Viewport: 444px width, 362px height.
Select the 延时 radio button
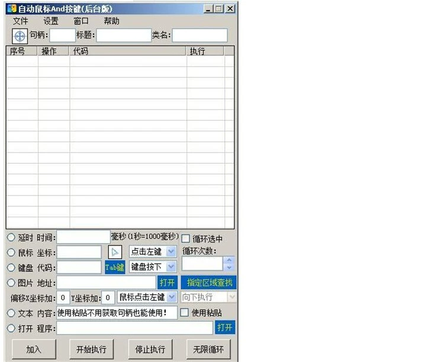tap(11, 237)
